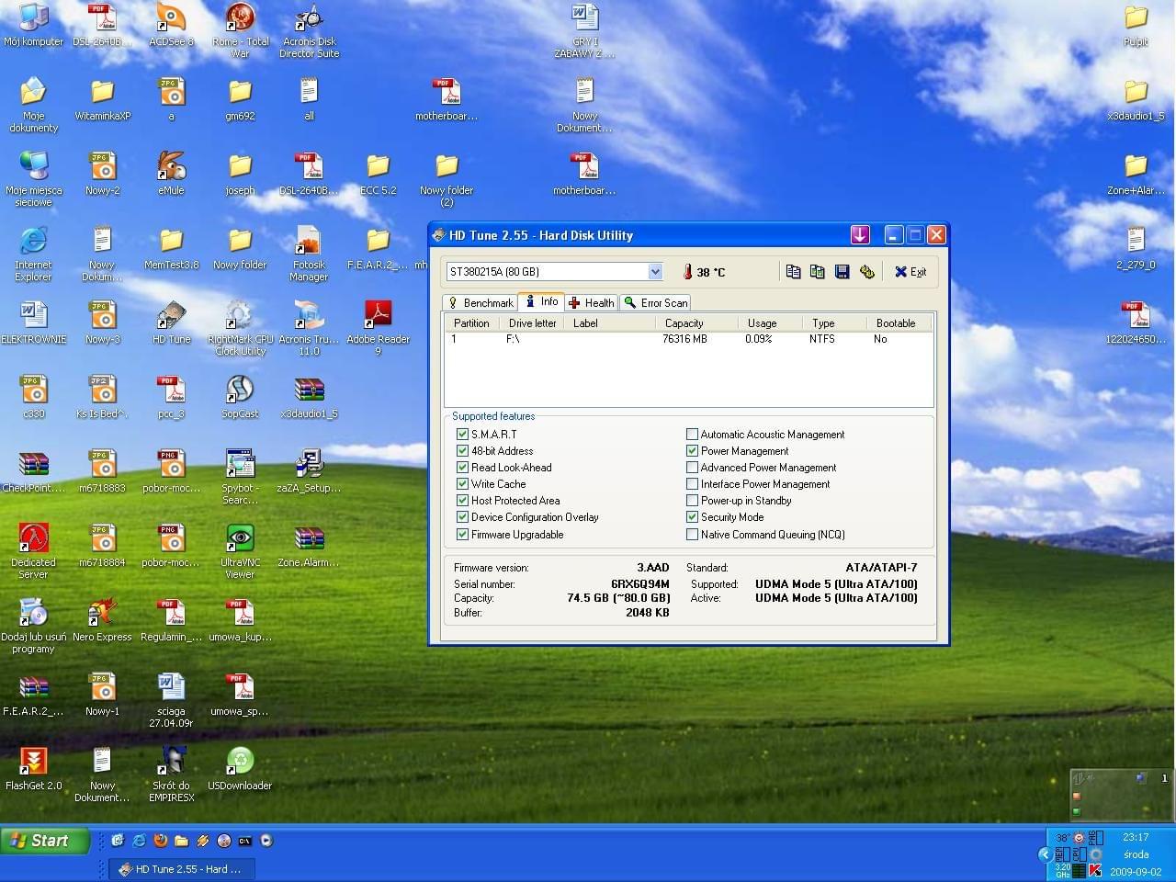Image resolution: width=1176 pixels, height=882 pixels.
Task: Click the Drive letter column header
Action: pos(532,323)
